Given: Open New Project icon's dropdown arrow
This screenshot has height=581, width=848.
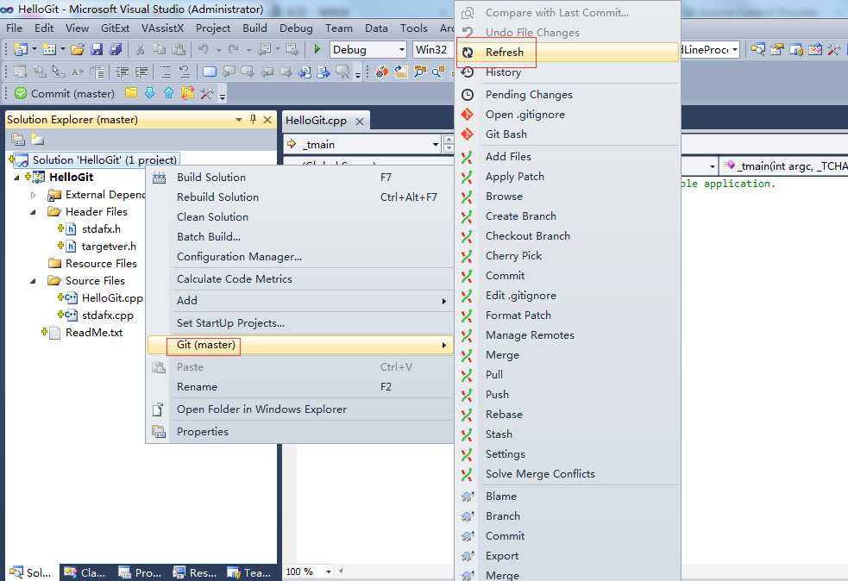Looking at the screenshot, I should tap(34, 50).
